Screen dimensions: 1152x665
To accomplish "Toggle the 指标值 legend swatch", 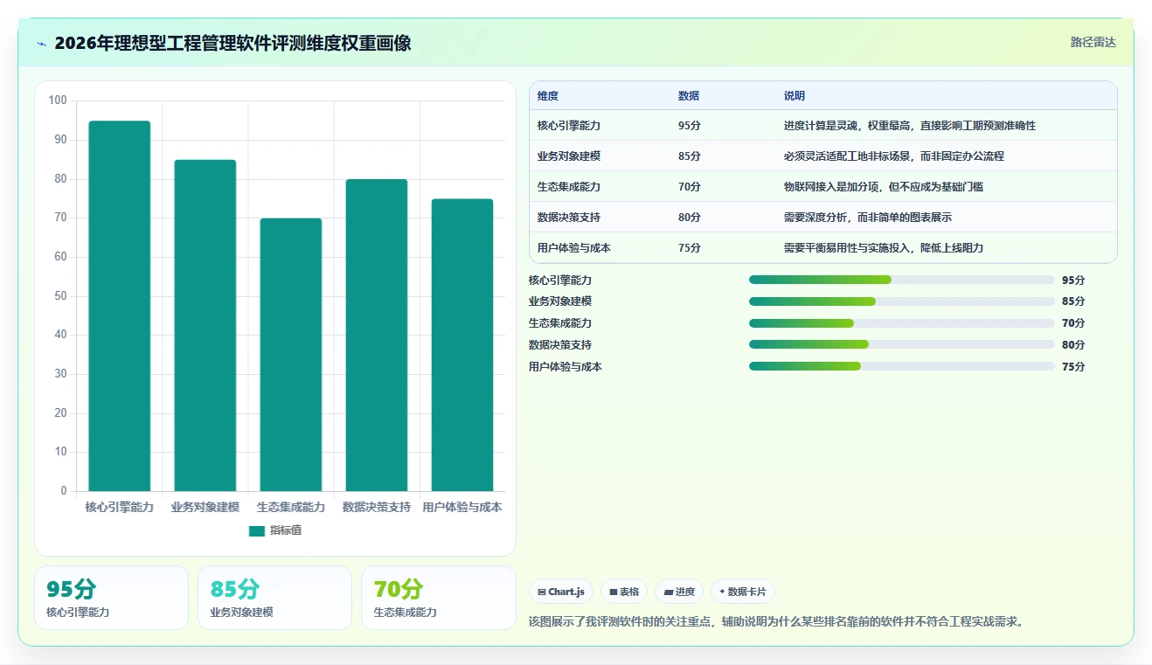I will (256, 530).
